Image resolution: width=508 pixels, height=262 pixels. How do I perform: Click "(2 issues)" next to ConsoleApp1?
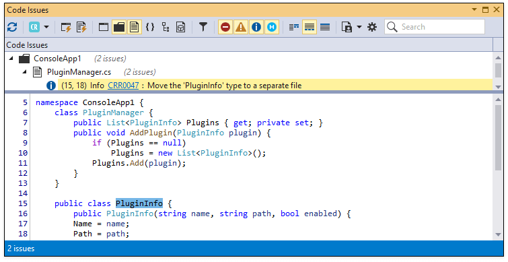[110, 59]
